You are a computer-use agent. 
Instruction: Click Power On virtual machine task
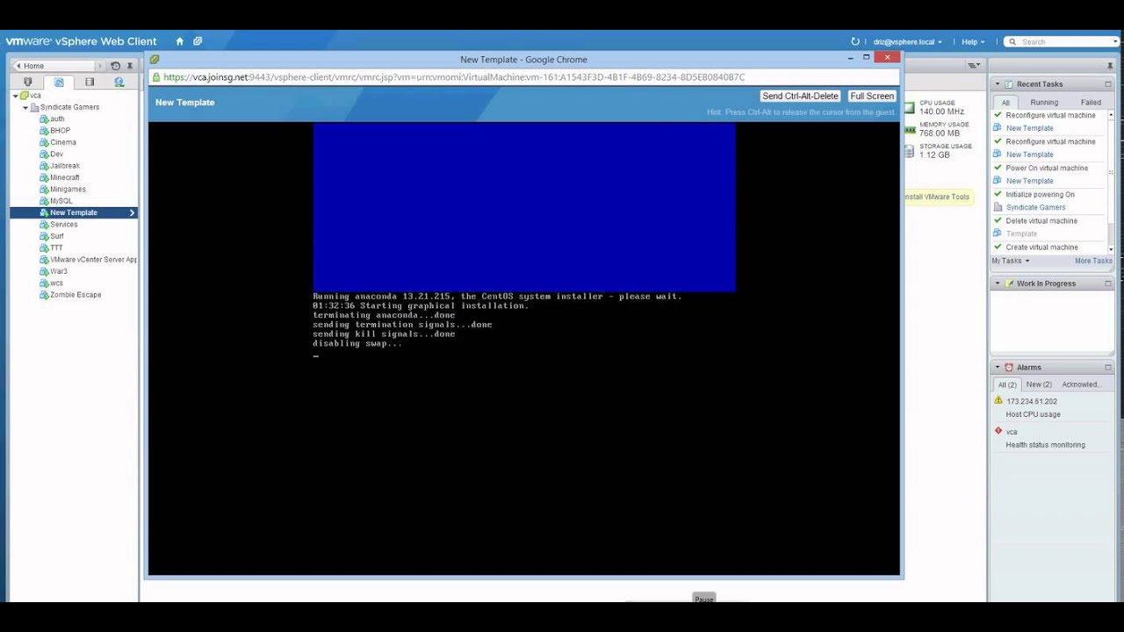coord(1047,168)
